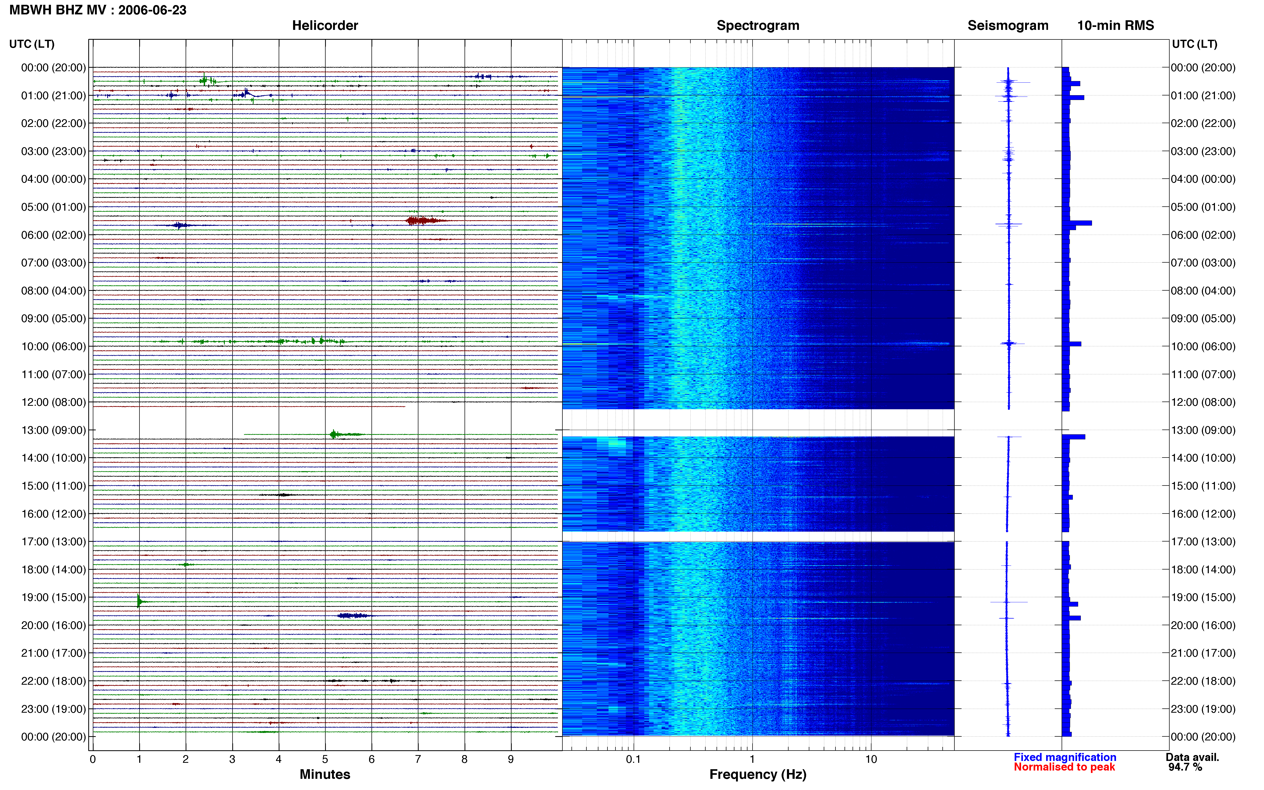Viewport: 1264px width, 790px height.
Task: Click the Seismogram panel heading
Action: 1008,26
